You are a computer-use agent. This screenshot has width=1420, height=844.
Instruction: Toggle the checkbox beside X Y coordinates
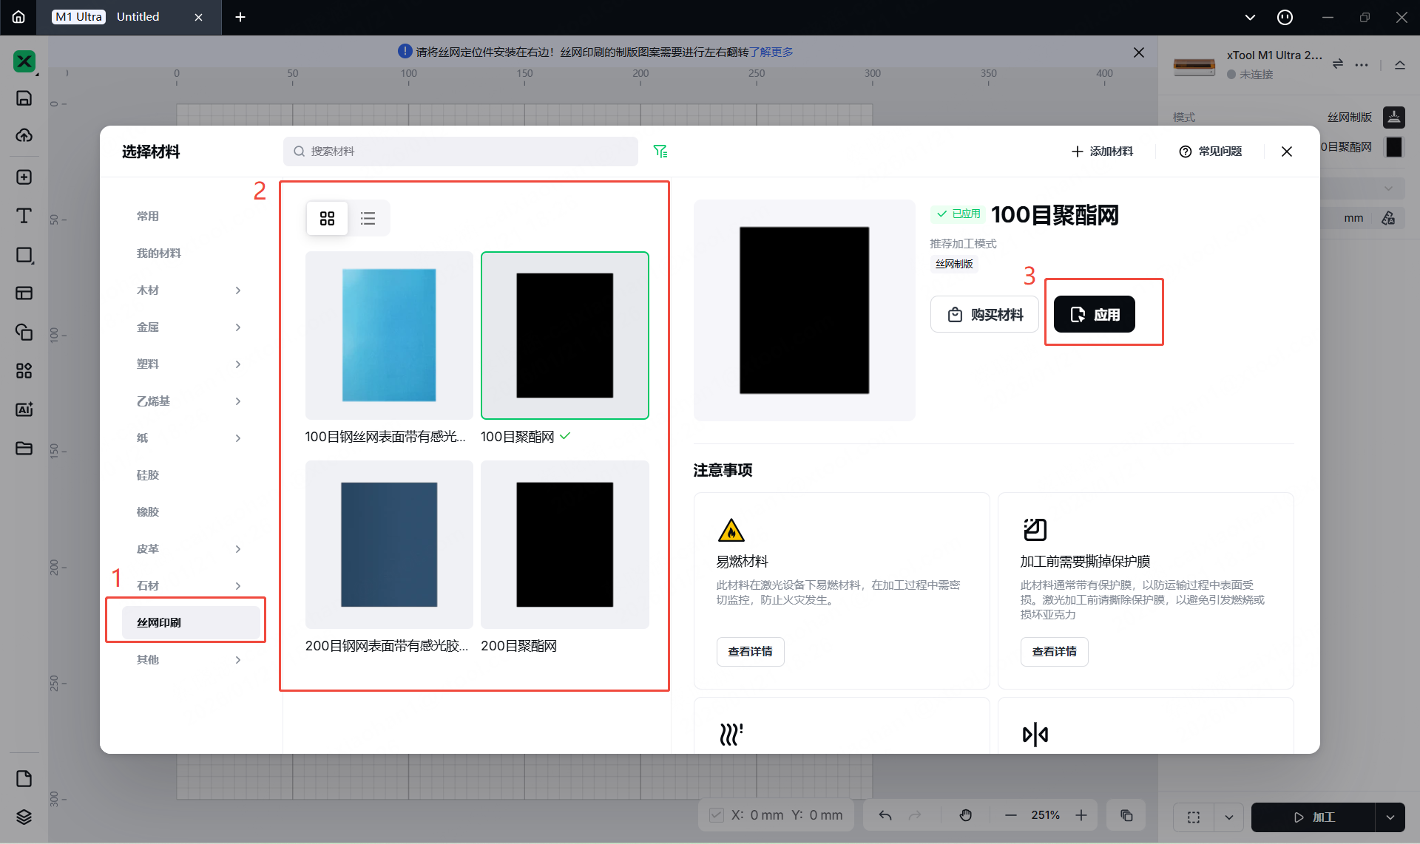point(716,815)
